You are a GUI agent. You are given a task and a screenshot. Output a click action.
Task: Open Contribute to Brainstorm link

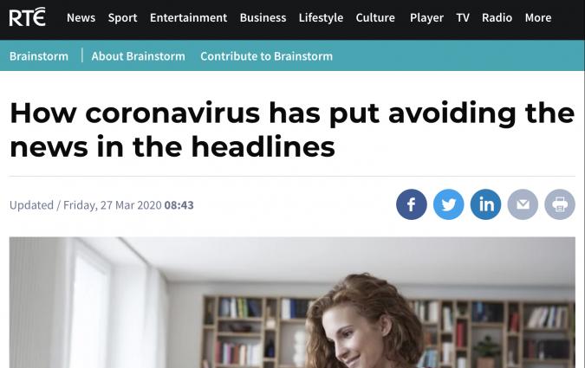click(266, 56)
